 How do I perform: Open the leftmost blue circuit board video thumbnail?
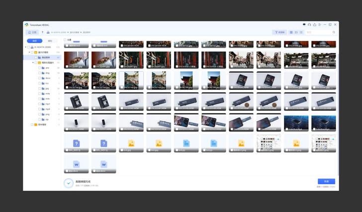296,122
